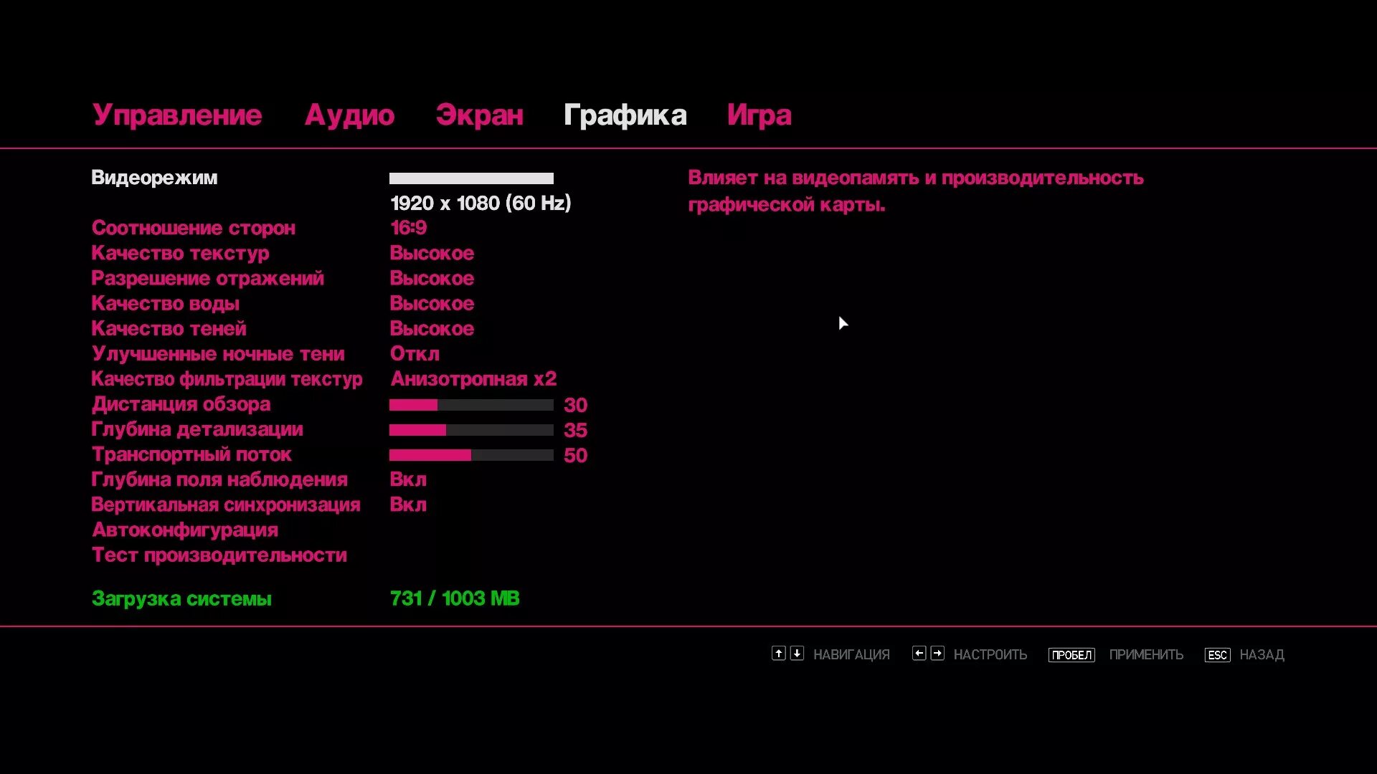
Task: Click the up arrow navigation key icon
Action: pos(778,653)
